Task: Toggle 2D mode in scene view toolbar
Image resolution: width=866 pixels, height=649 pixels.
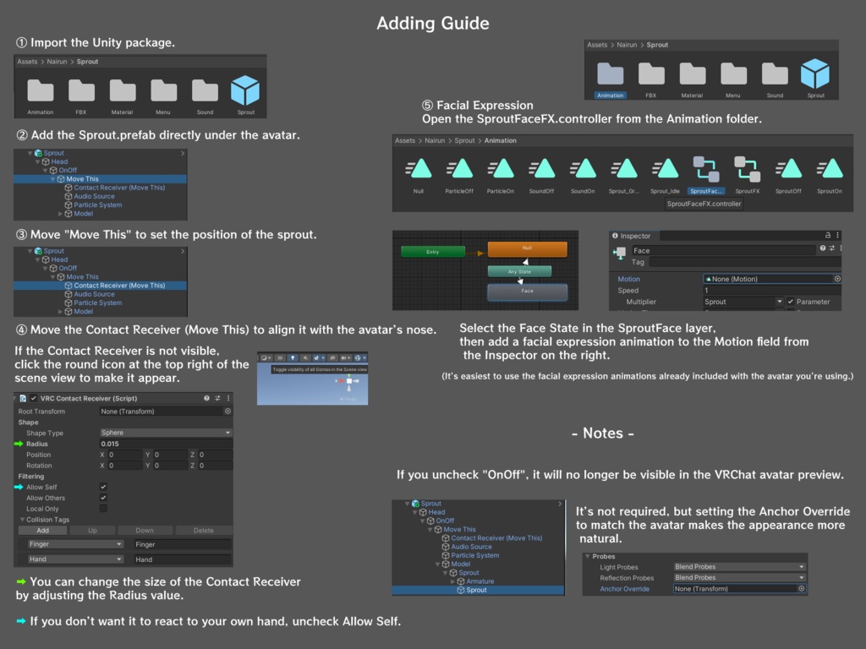Action: click(x=280, y=358)
